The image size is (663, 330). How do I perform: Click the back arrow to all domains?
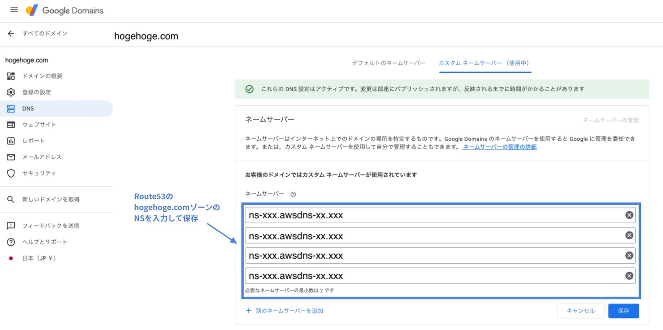click(11, 34)
